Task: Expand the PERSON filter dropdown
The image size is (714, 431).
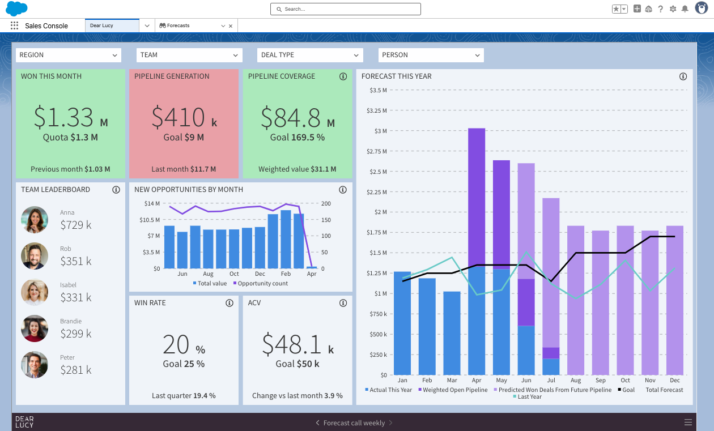Action: point(431,55)
